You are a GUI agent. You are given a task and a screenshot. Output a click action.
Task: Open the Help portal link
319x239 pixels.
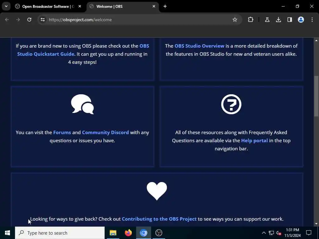pyautogui.click(x=255, y=141)
